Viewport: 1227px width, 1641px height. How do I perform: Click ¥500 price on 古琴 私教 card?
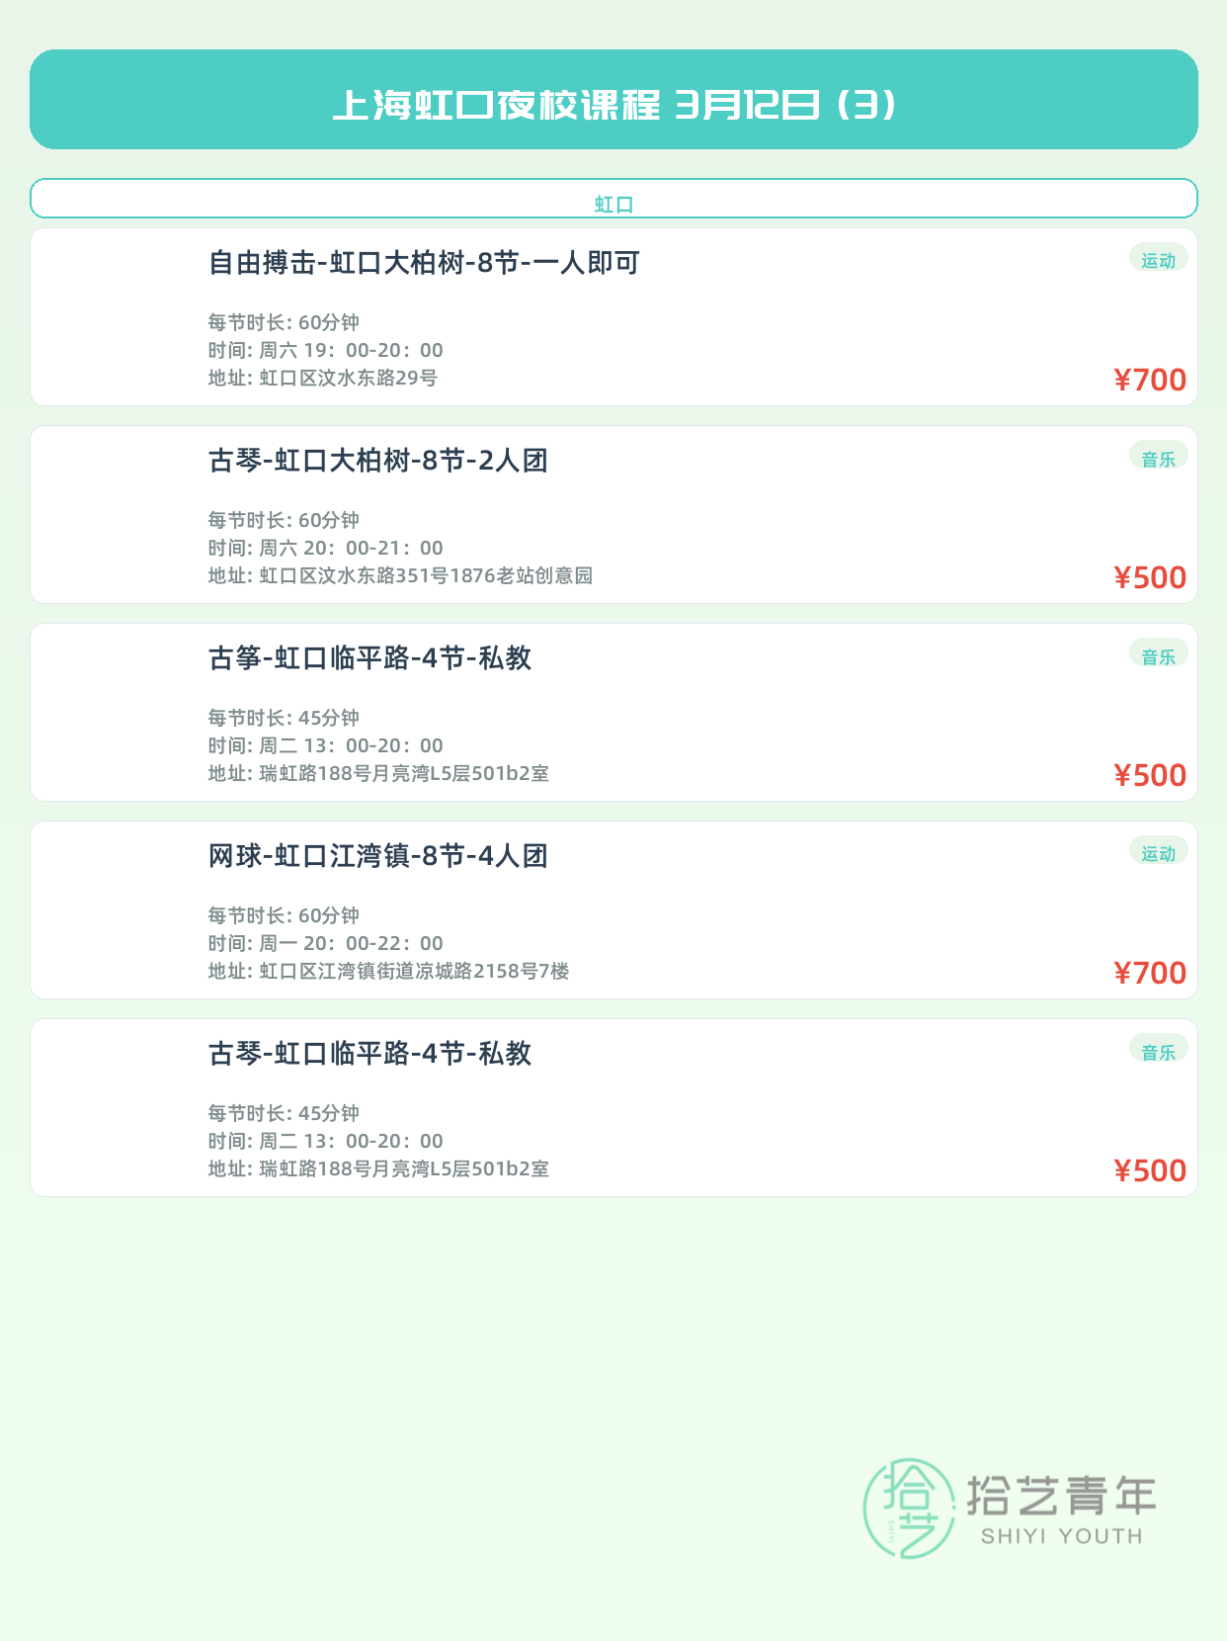pyautogui.click(x=1150, y=1170)
